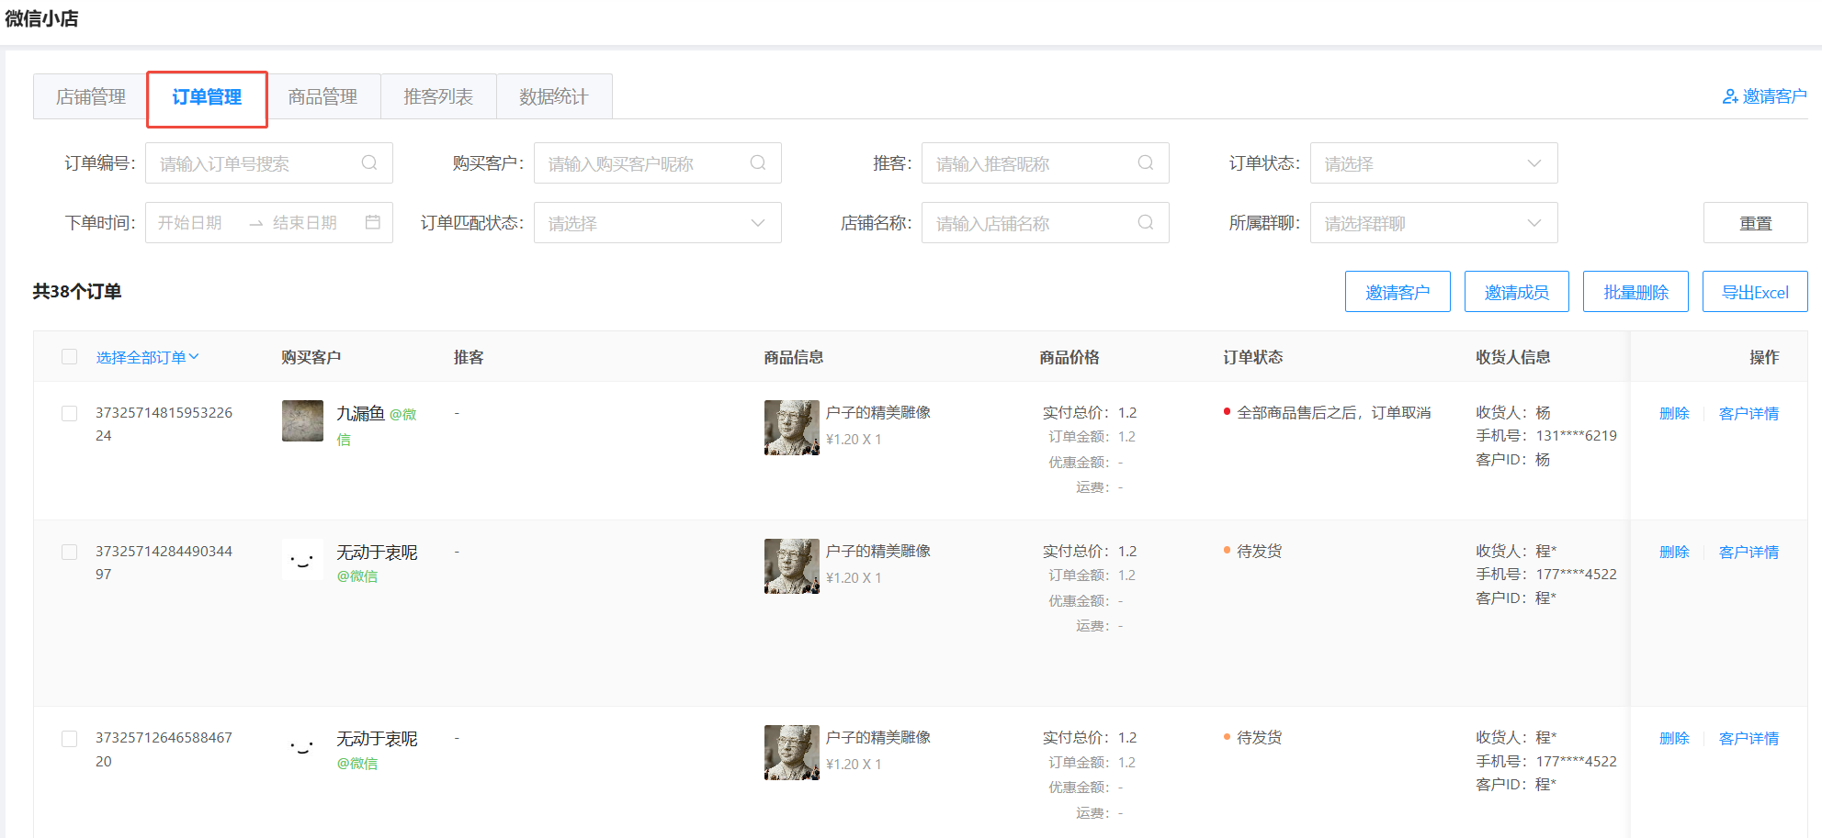The image size is (1822, 838).
Task: Click the 邀请客户 user-plus icon at top right
Action: 1730,96
